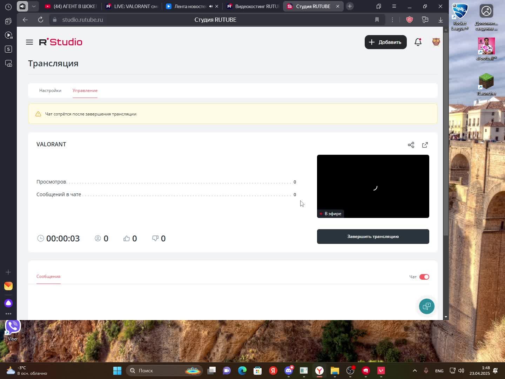
Task: Open the weather widget showing -3°C
Action: pos(26,371)
